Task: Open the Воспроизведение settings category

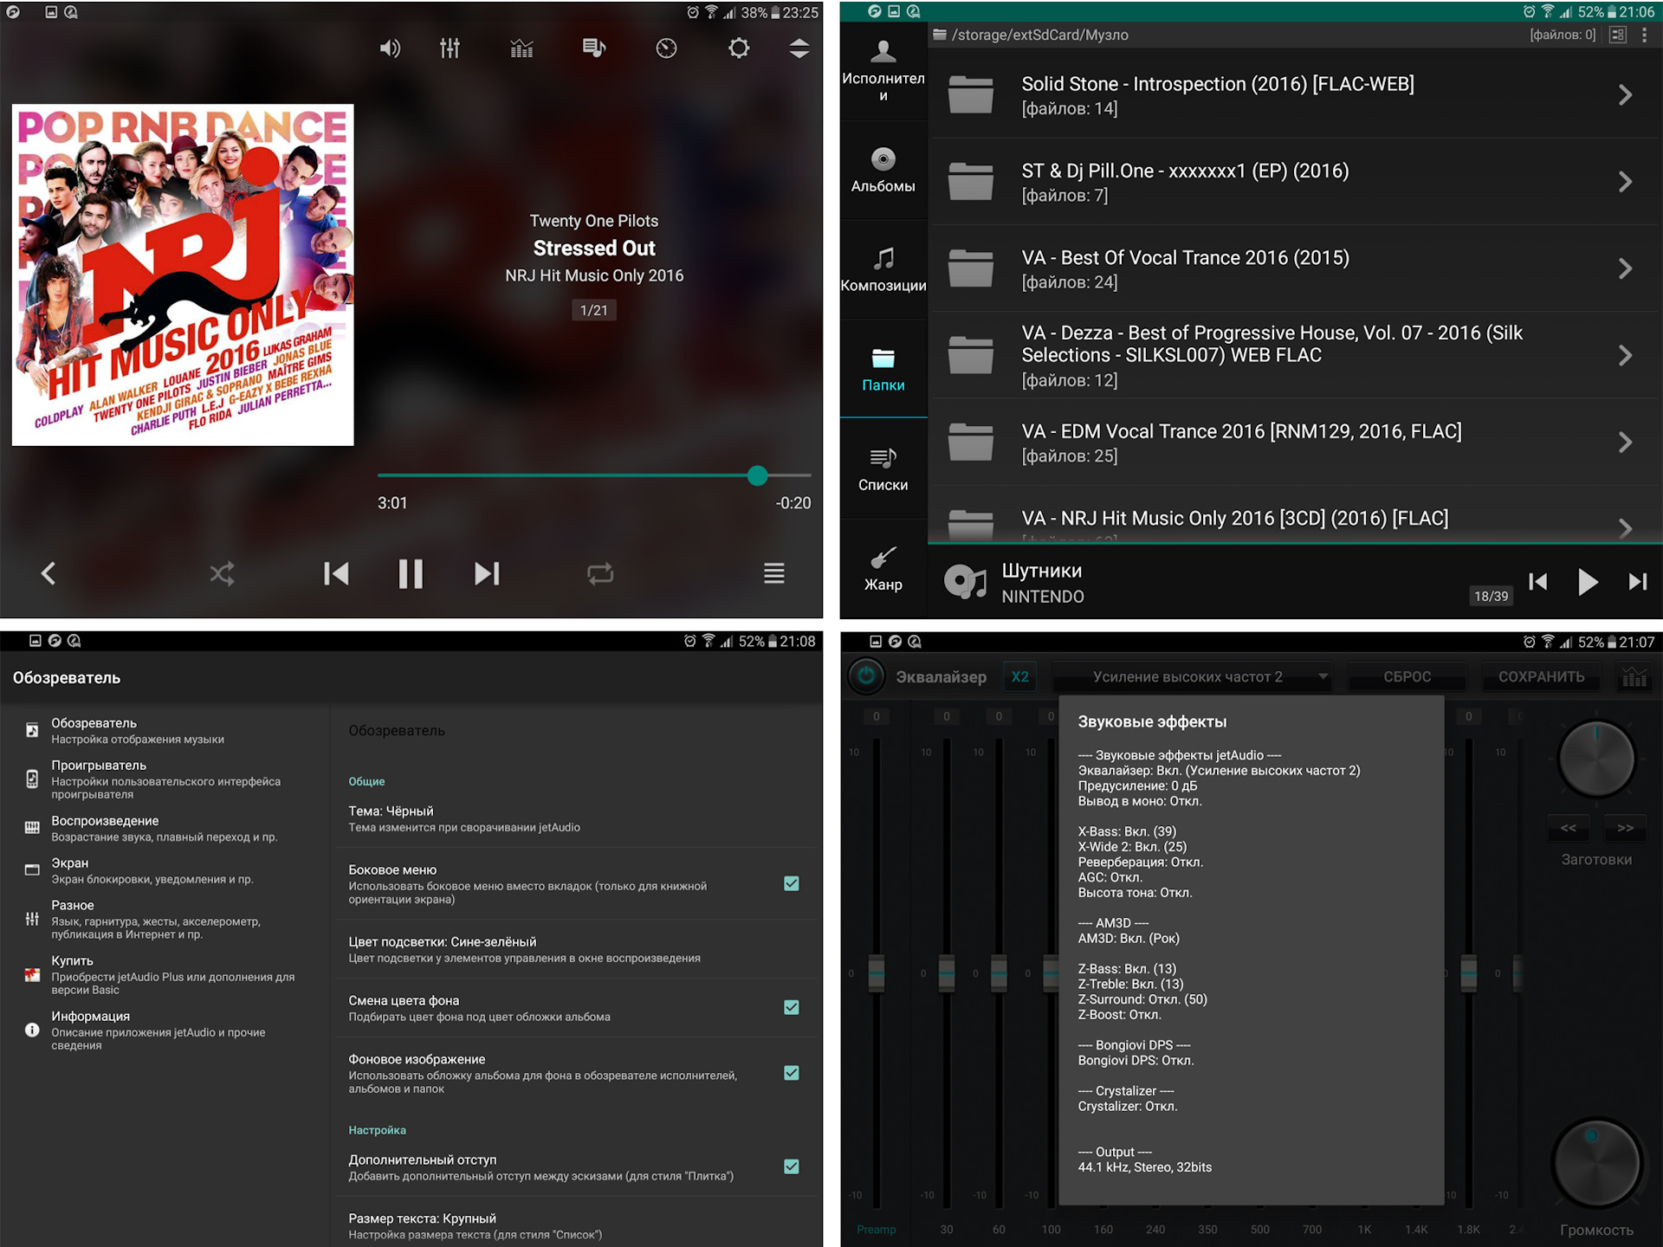Action: pyautogui.click(x=165, y=828)
